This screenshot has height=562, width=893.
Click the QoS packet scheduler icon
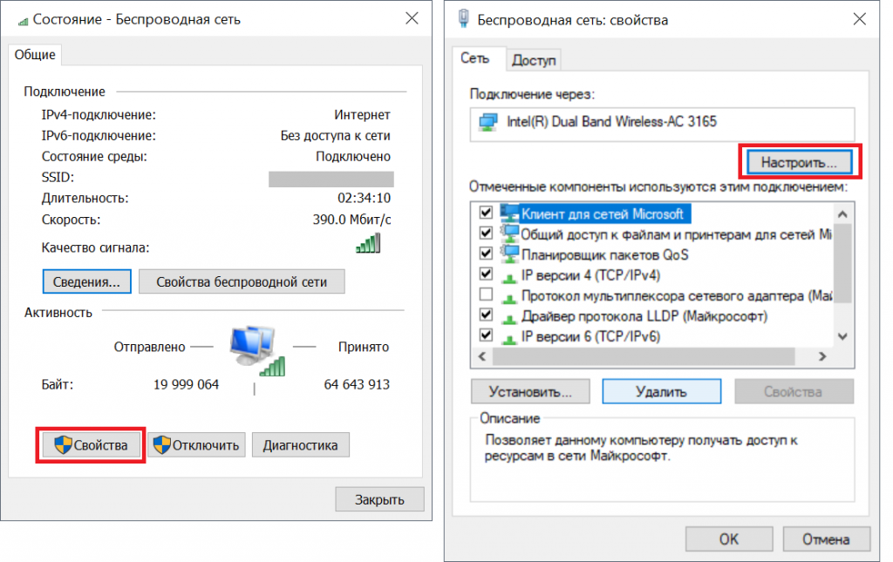pyautogui.click(x=508, y=254)
